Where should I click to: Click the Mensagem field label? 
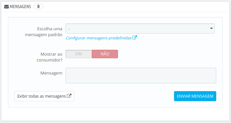pos(51,73)
